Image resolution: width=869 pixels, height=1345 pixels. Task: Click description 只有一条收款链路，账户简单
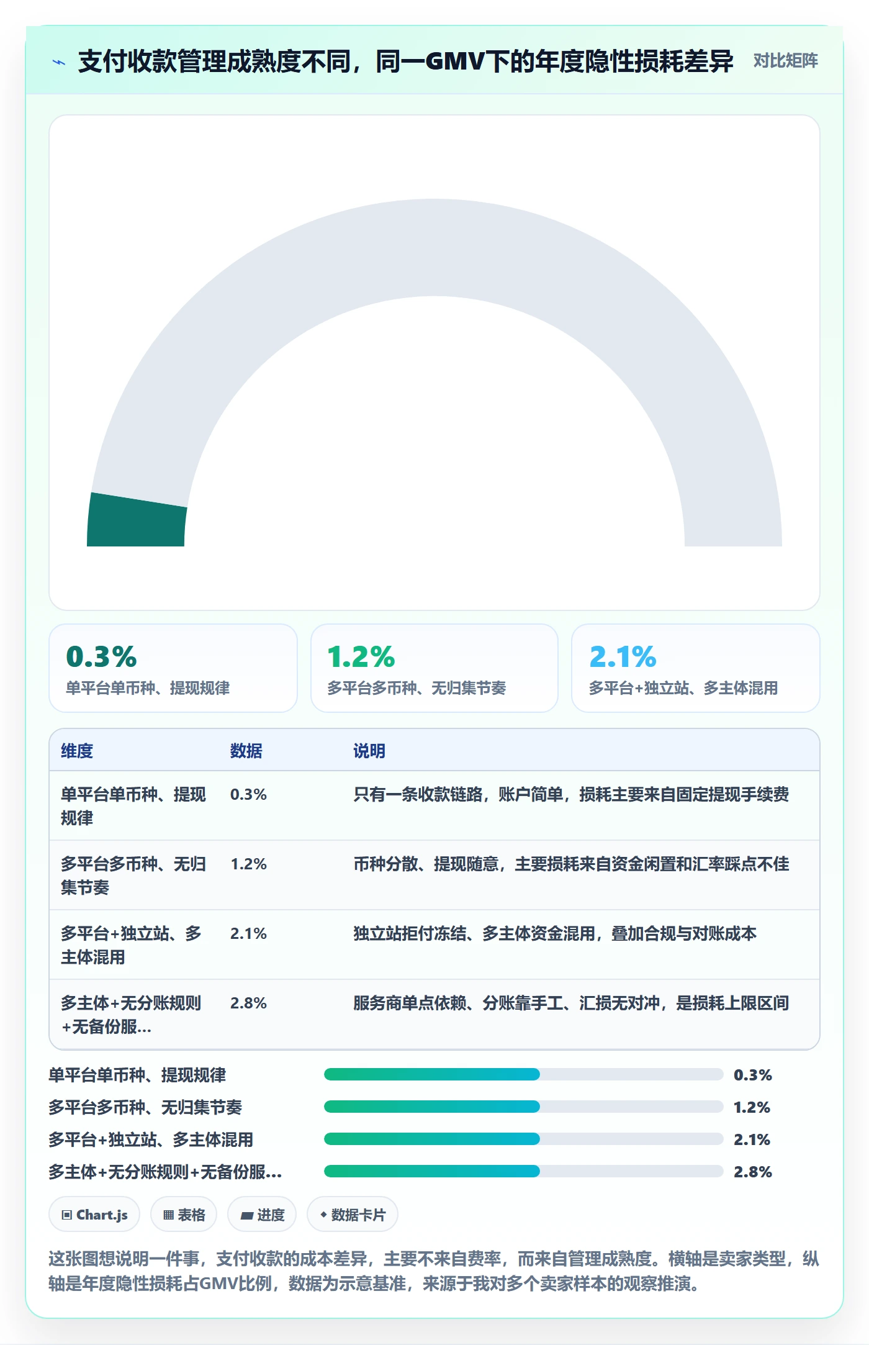(x=571, y=794)
